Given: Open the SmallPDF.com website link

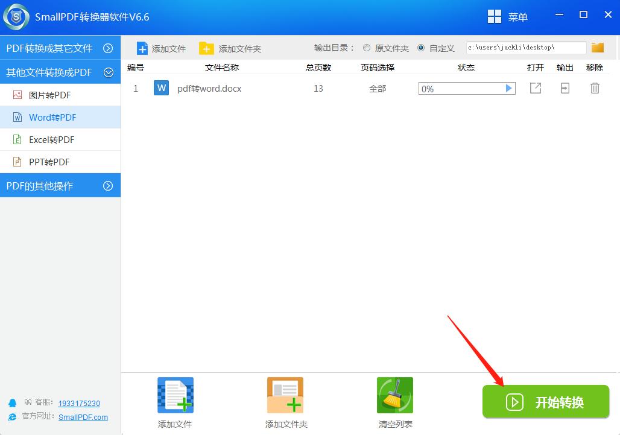Looking at the screenshot, I should pyautogui.click(x=83, y=417).
